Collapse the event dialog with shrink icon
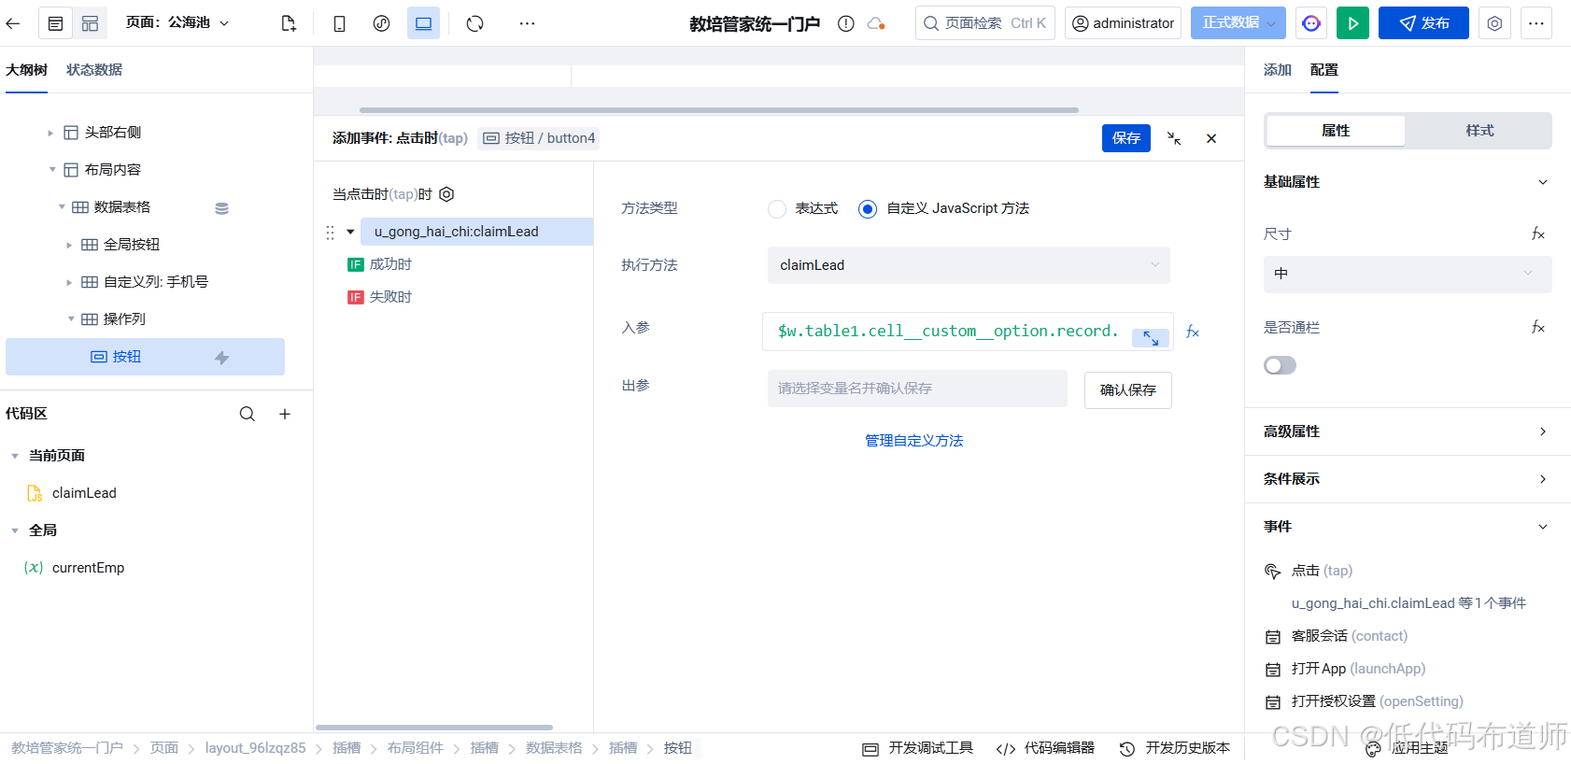 1174,138
